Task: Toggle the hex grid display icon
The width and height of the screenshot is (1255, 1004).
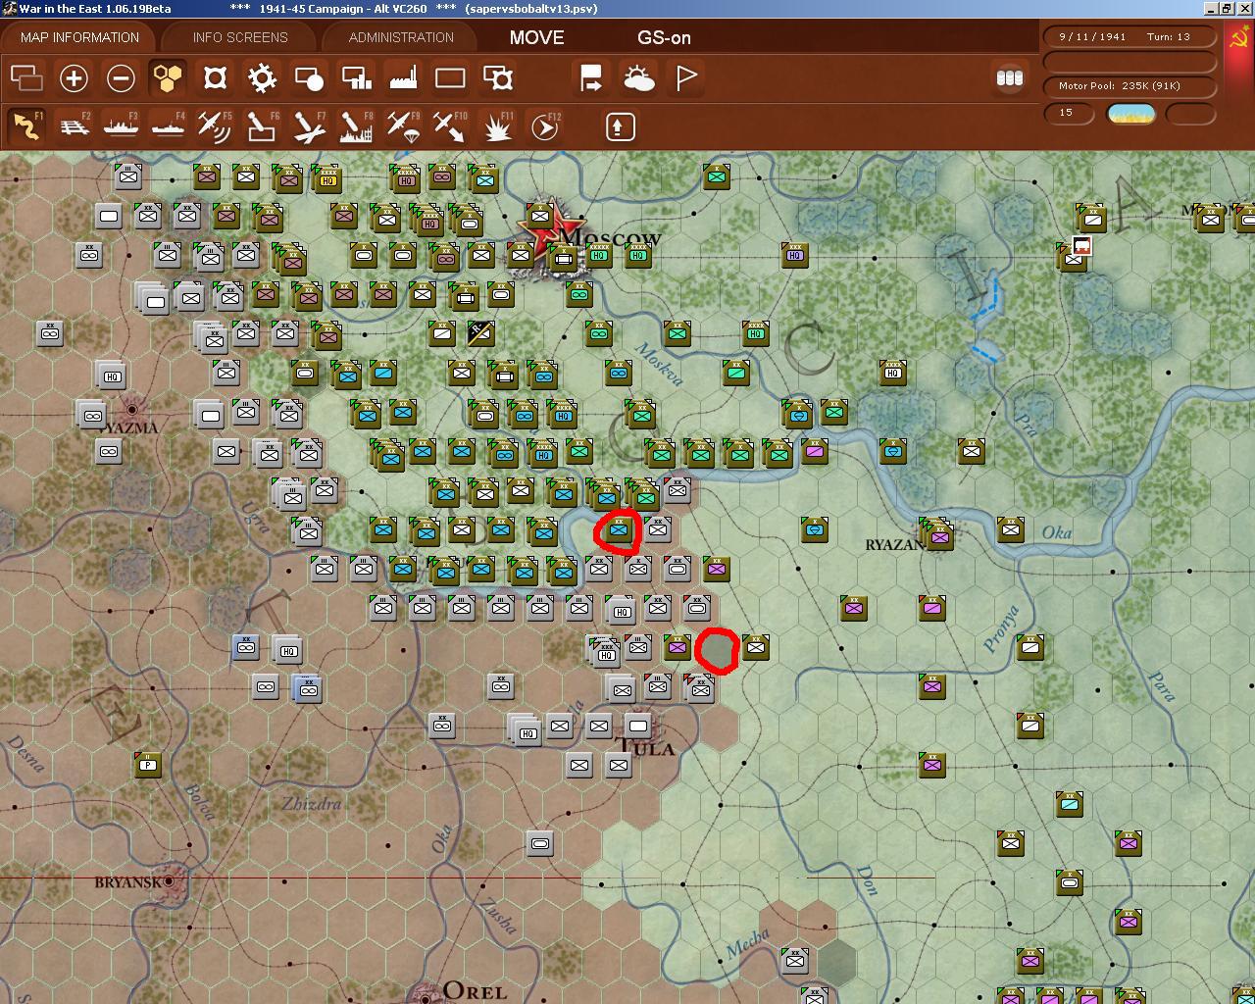Action: pos(168,77)
